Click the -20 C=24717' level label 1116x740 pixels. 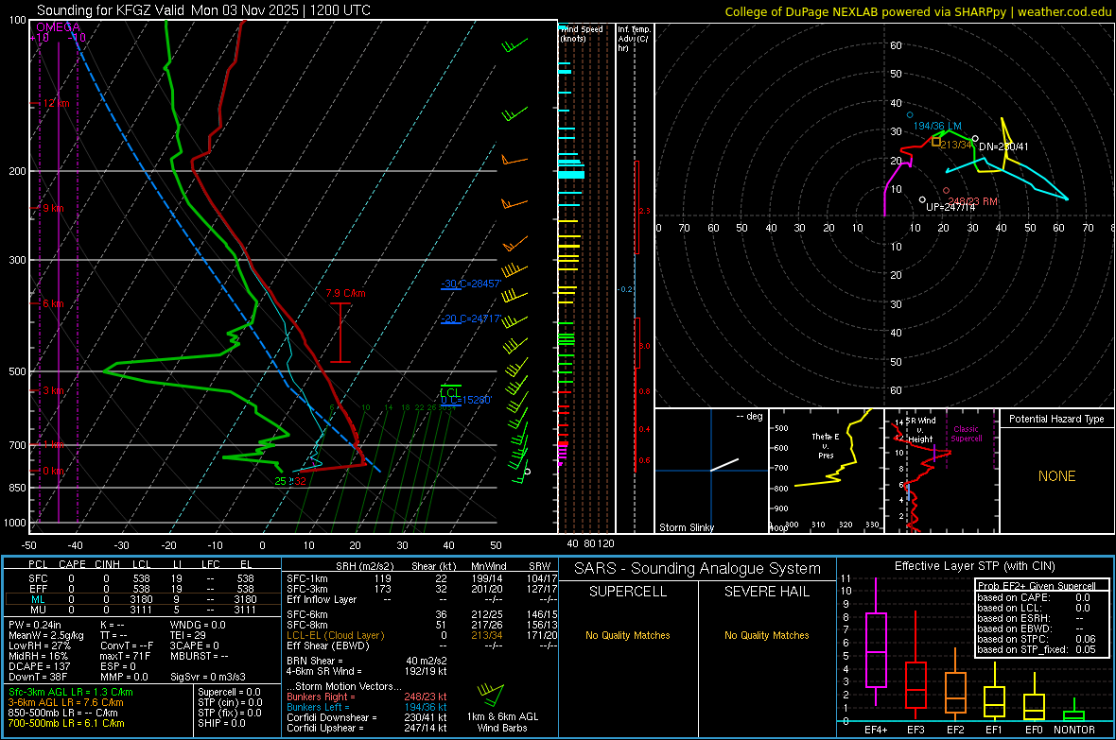tap(471, 318)
